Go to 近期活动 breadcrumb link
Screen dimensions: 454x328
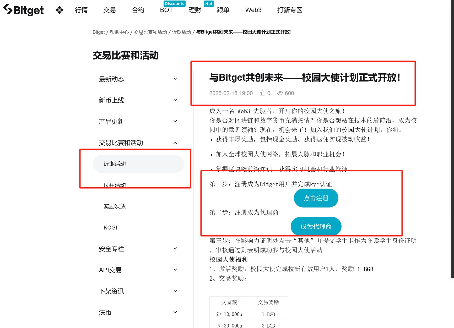(181, 32)
